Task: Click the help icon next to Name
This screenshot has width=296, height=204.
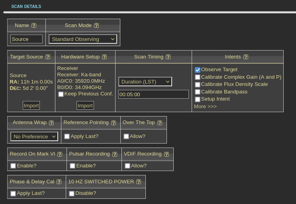Action: (x=34, y=25)
